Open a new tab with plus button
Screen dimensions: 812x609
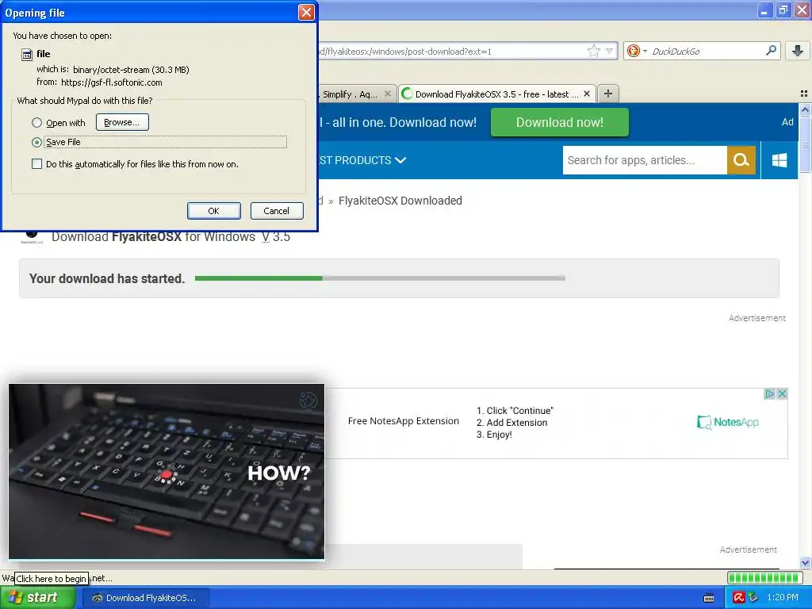click(x=608, y=94)
